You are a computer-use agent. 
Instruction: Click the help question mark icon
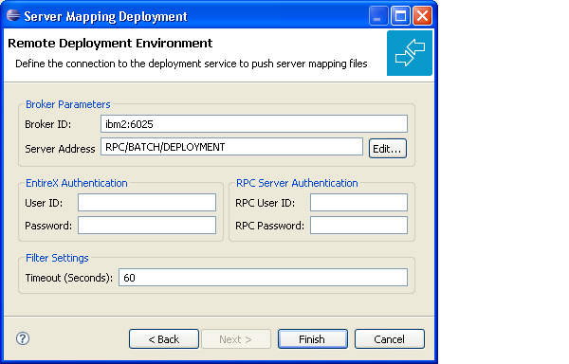coord(23,338)
